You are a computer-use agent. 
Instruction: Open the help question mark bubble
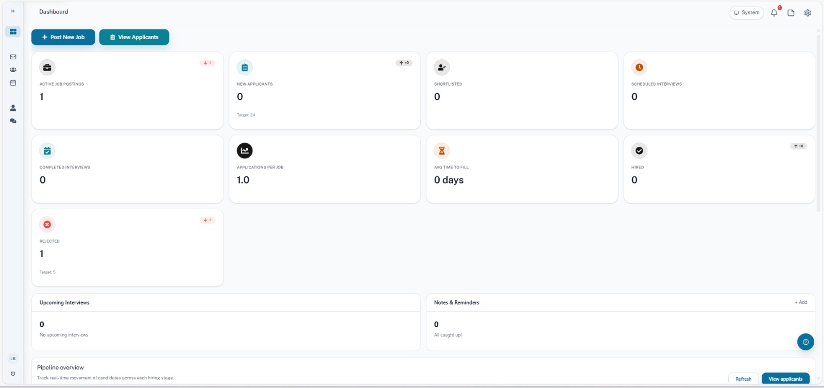coord(805,342)
